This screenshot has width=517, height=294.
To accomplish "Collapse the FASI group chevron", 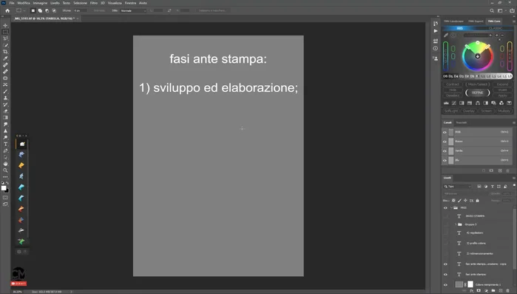I will coord(451,208).
